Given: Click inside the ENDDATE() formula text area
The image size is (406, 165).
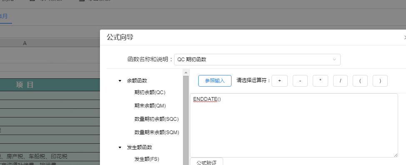Looking at the screenshot, I should click(x=294, y=125).
